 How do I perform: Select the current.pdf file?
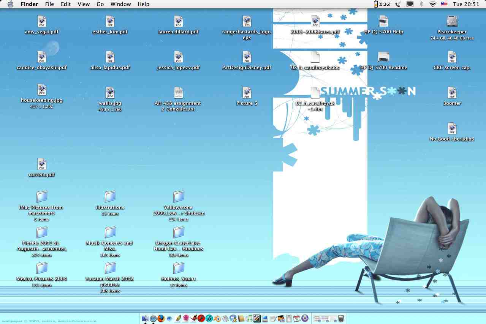point(42,164)
